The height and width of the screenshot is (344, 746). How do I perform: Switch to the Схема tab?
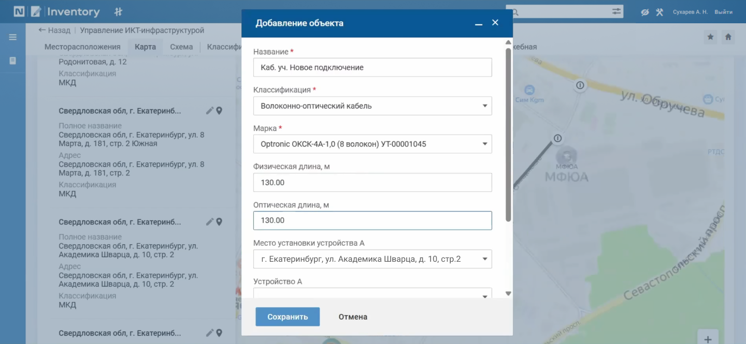181,47
